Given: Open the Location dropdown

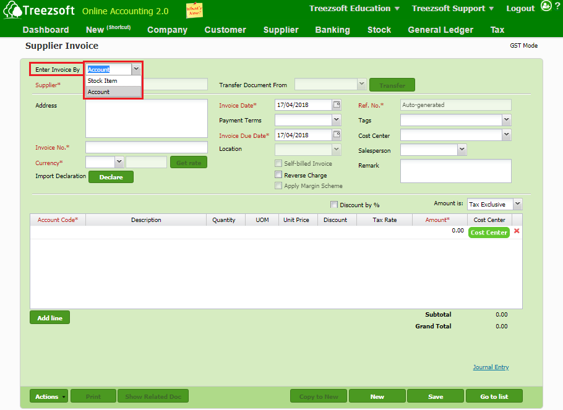Looking at the screenshot, I should pos(337,149).
